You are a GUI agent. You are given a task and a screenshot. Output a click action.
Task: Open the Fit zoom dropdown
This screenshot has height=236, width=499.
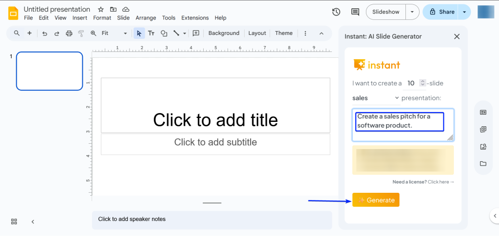tap(115, 34)
